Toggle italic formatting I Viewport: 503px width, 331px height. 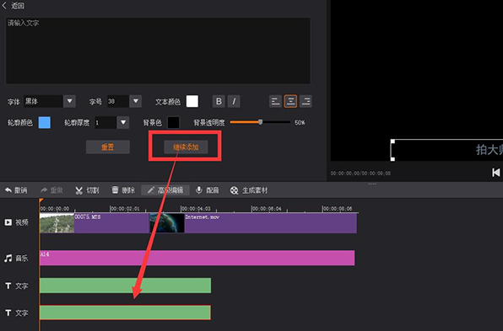234,101
